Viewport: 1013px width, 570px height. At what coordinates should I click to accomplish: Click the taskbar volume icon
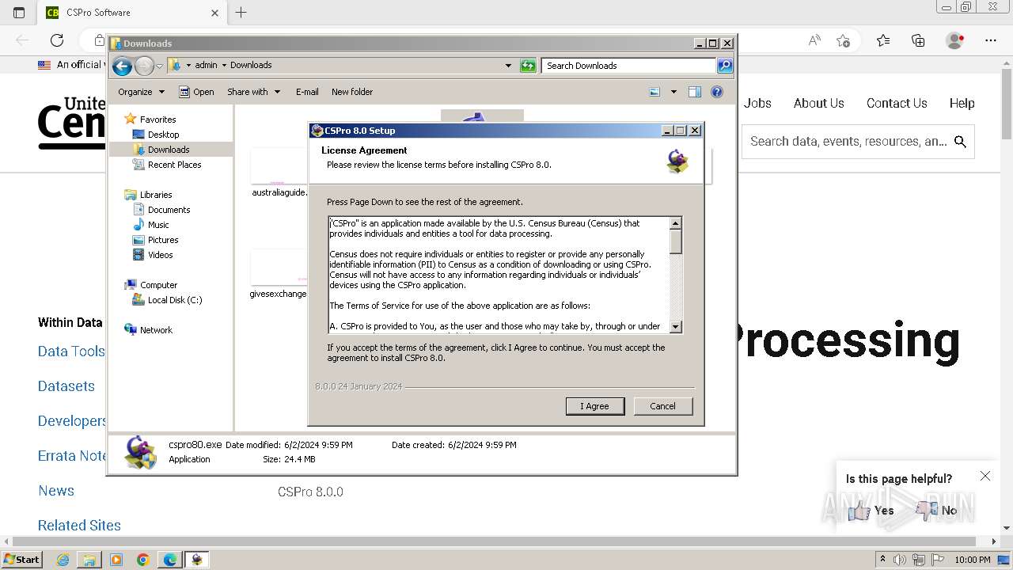[x=900, y=560]
